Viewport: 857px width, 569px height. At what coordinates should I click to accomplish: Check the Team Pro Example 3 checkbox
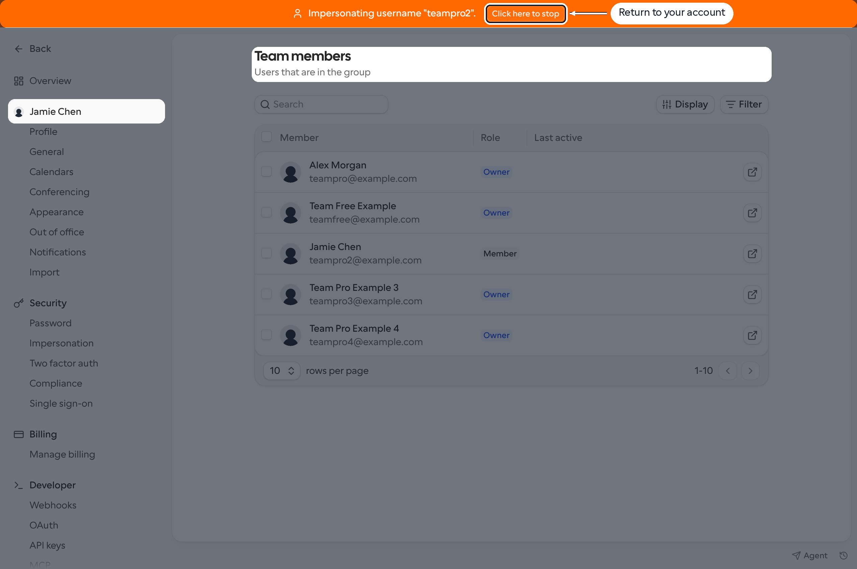(266, 294)
